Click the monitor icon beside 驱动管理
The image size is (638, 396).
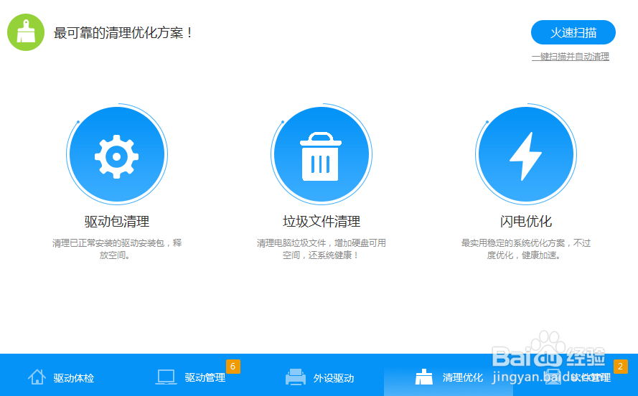tap(166, 377)
